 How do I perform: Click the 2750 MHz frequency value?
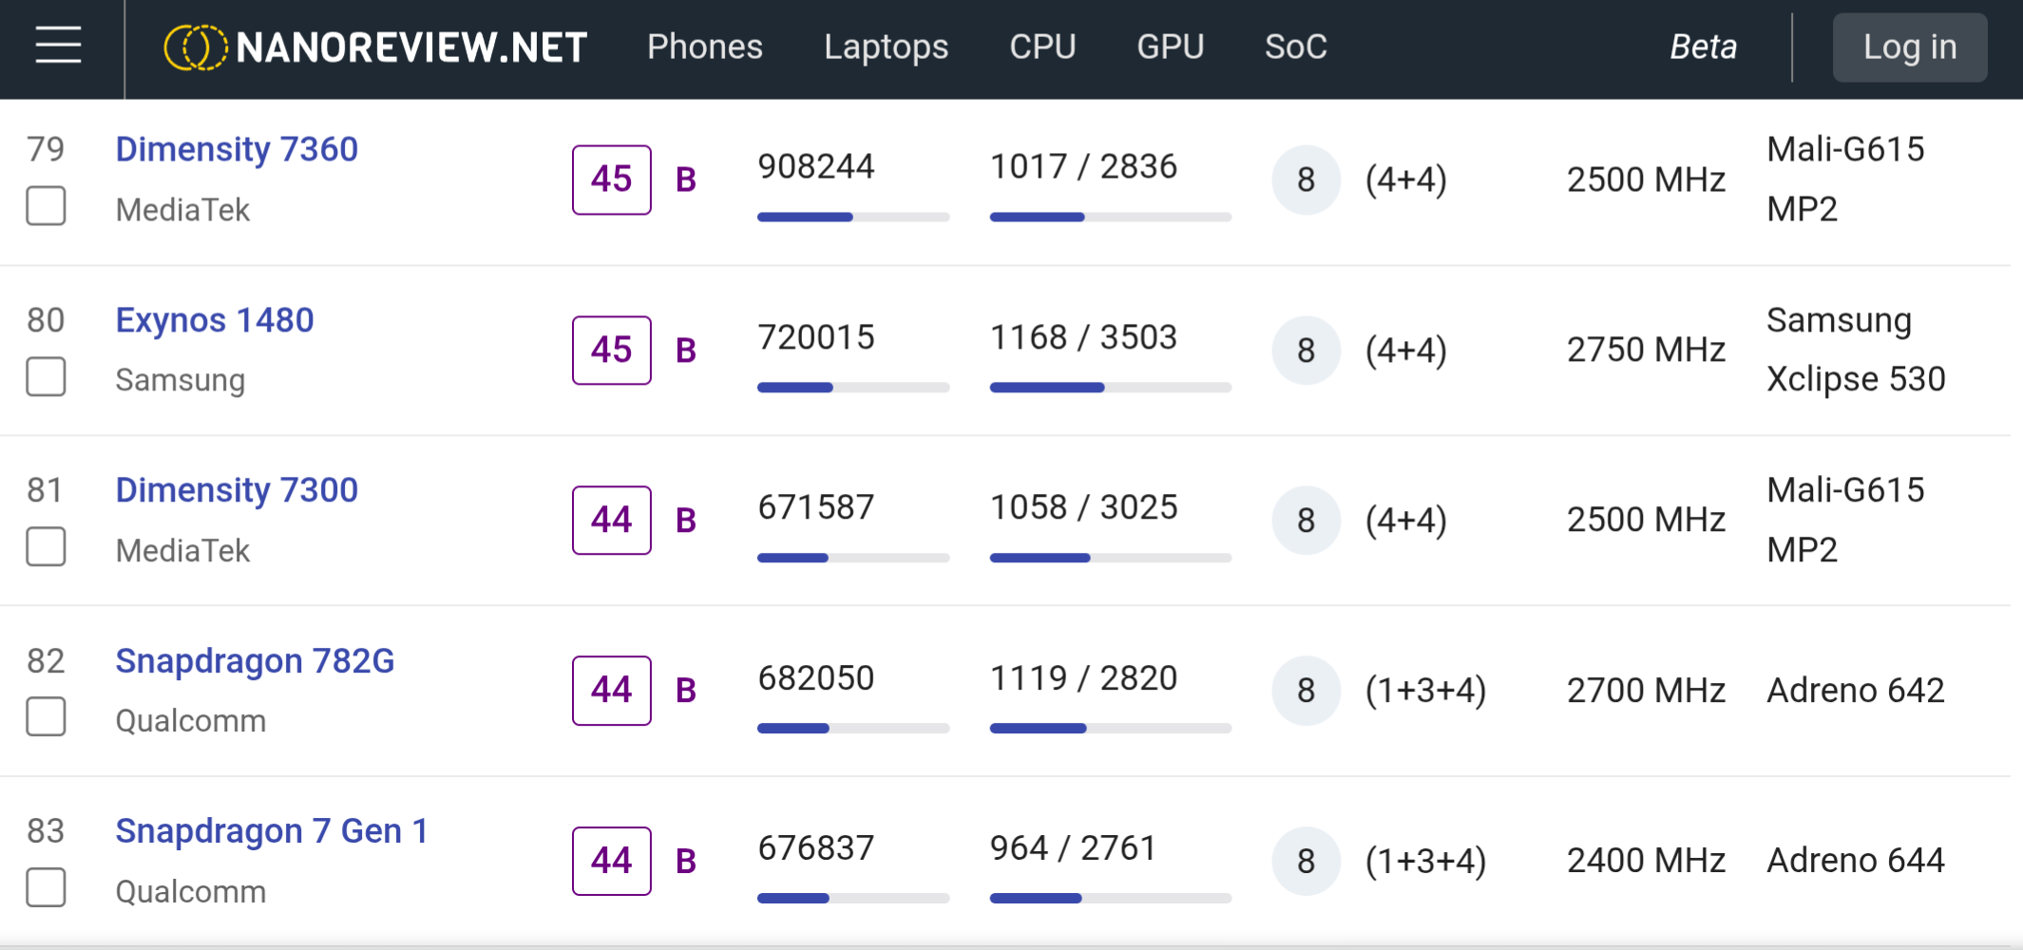click(1647, 350)
